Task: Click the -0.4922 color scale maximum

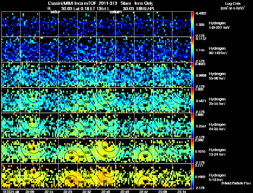Action: tap(201, 13)
